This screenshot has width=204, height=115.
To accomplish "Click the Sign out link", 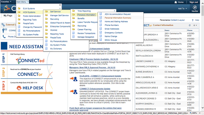I will (x=193, y=2).
